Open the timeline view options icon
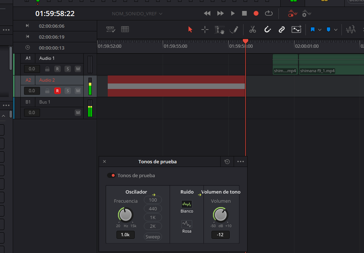Viewport: 364px width, 253px height. (111, 29)
